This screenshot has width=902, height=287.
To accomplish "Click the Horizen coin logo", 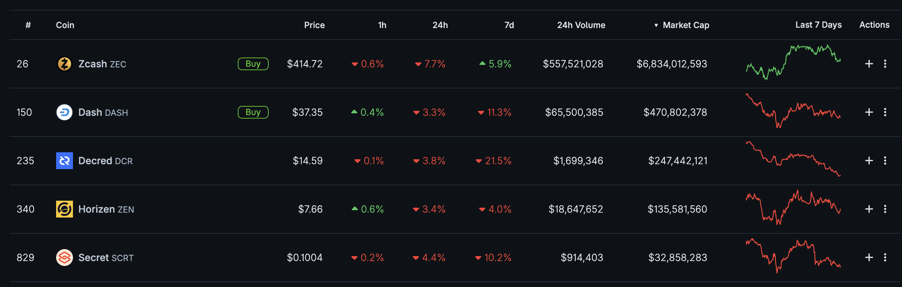I will point(65,209).
